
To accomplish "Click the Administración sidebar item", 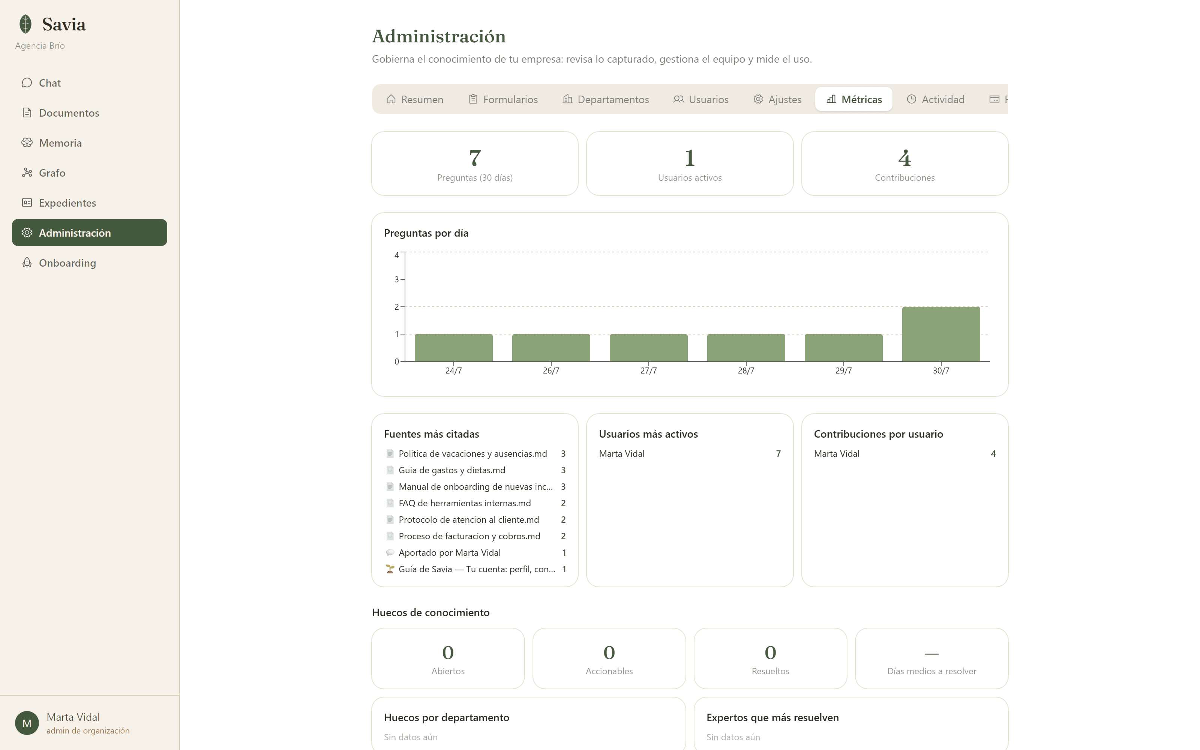I will [x=89, y=232].
